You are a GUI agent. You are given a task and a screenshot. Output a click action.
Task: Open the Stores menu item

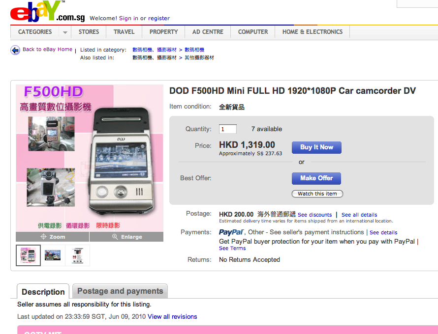89,32
